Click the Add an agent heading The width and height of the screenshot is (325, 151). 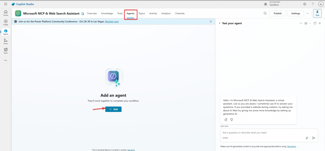click(x=113, y=95)
